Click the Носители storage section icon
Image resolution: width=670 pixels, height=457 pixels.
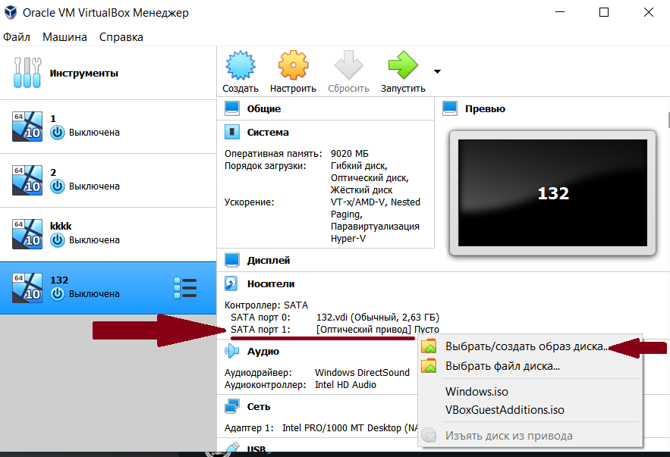pyautogui.click(x=232, y=283)
